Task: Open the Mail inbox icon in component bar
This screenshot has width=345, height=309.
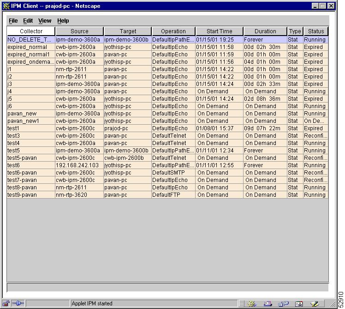Action: 268,304
